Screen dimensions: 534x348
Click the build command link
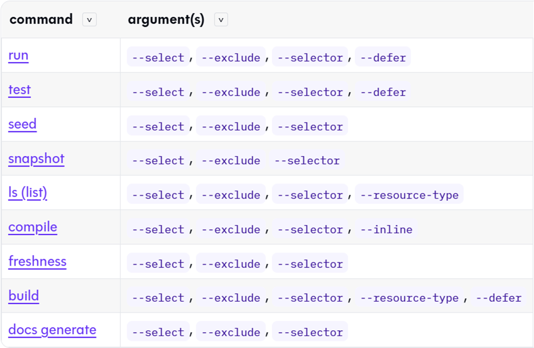(23, 296)
